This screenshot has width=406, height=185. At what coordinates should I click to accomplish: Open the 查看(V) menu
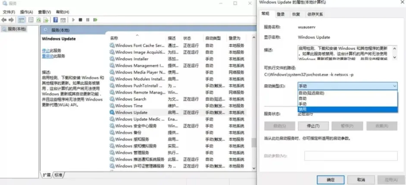pyautogui.click(x=44, y=12)
